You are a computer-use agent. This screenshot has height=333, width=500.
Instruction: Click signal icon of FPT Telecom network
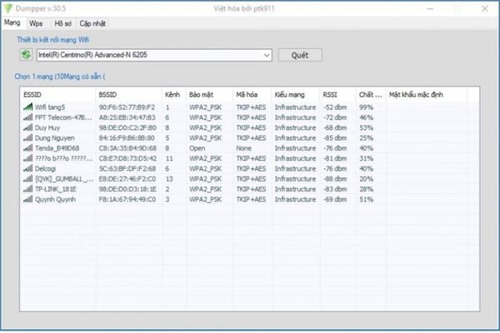pyautogui.click(x=28, y=117)
